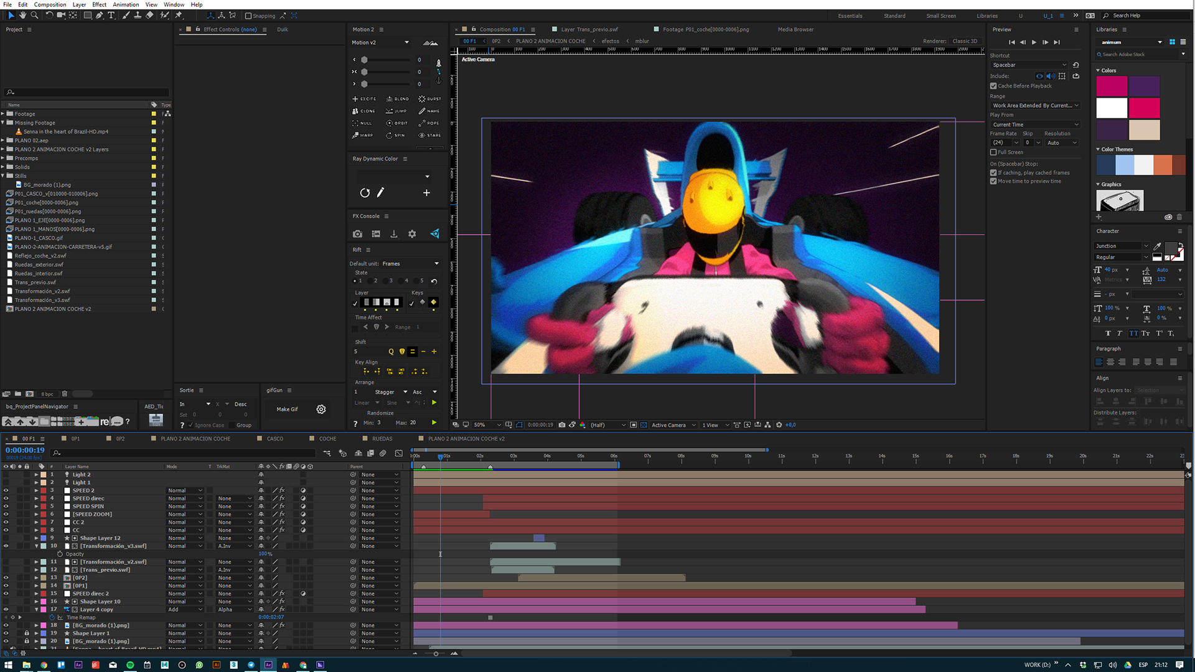The image size is (1195, 672).
Task: Switch to the RUEDAS timeline tab
Action: 382,439
